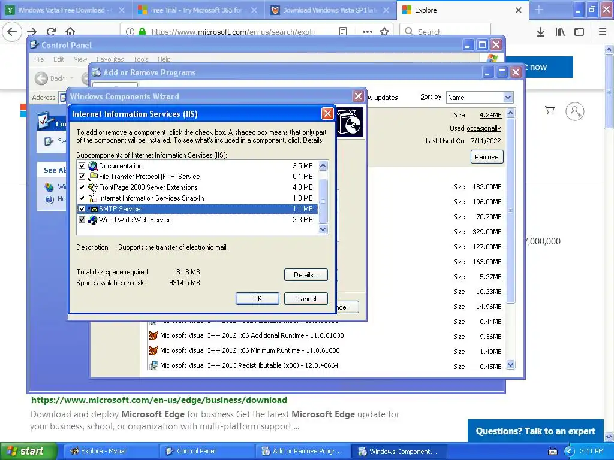
Task: Uncheck FrontPage 2000 Server Extensions checkbox
Action: coord(82,187)
